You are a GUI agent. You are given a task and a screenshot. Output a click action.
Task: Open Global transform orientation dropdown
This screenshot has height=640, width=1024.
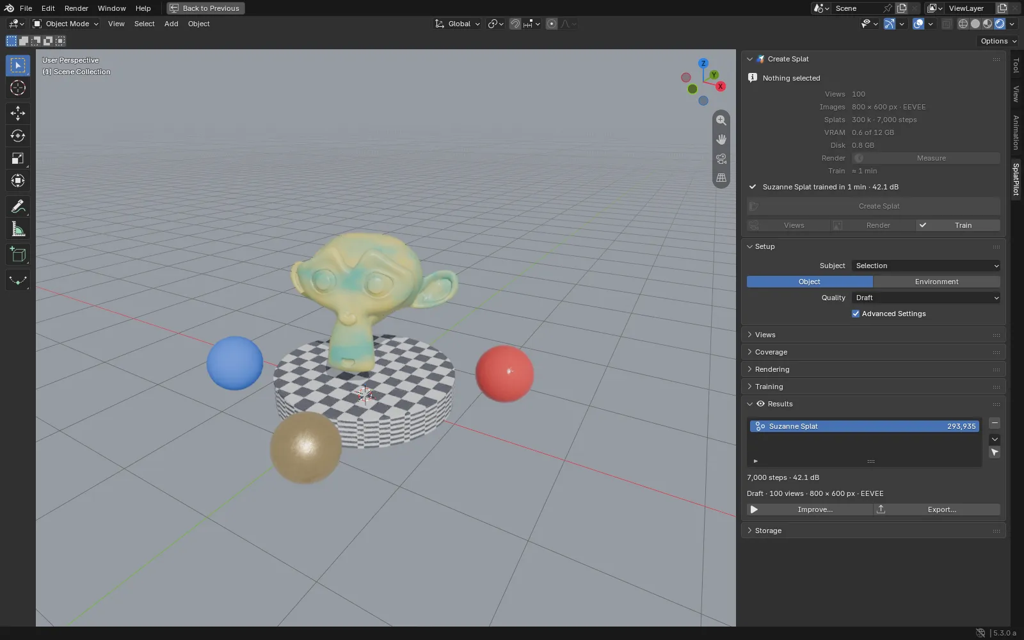pos(458,24)
